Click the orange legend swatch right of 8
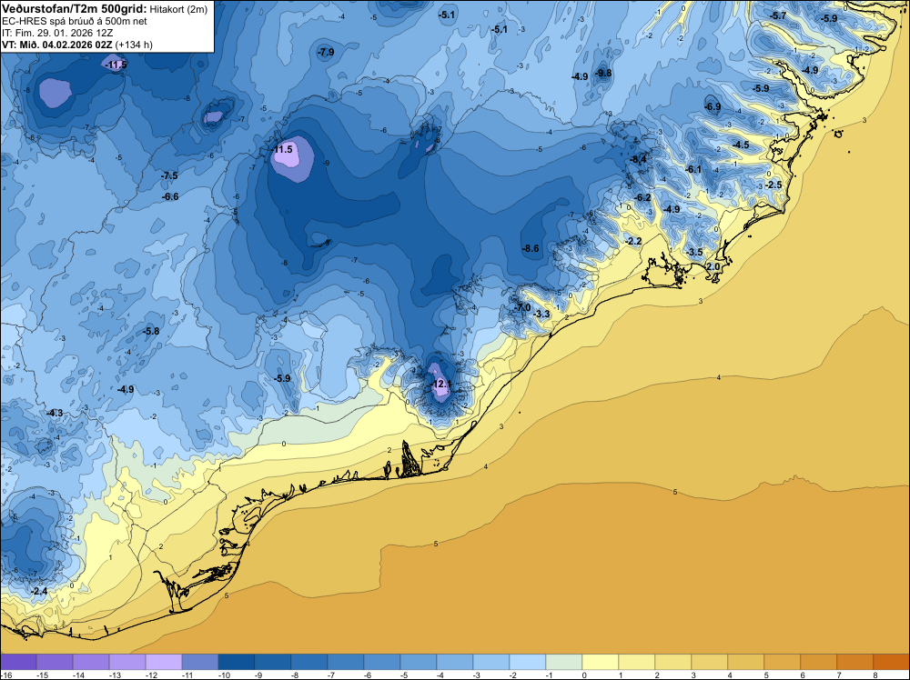This screenshot has height=680, width=910. coord(892,662)
